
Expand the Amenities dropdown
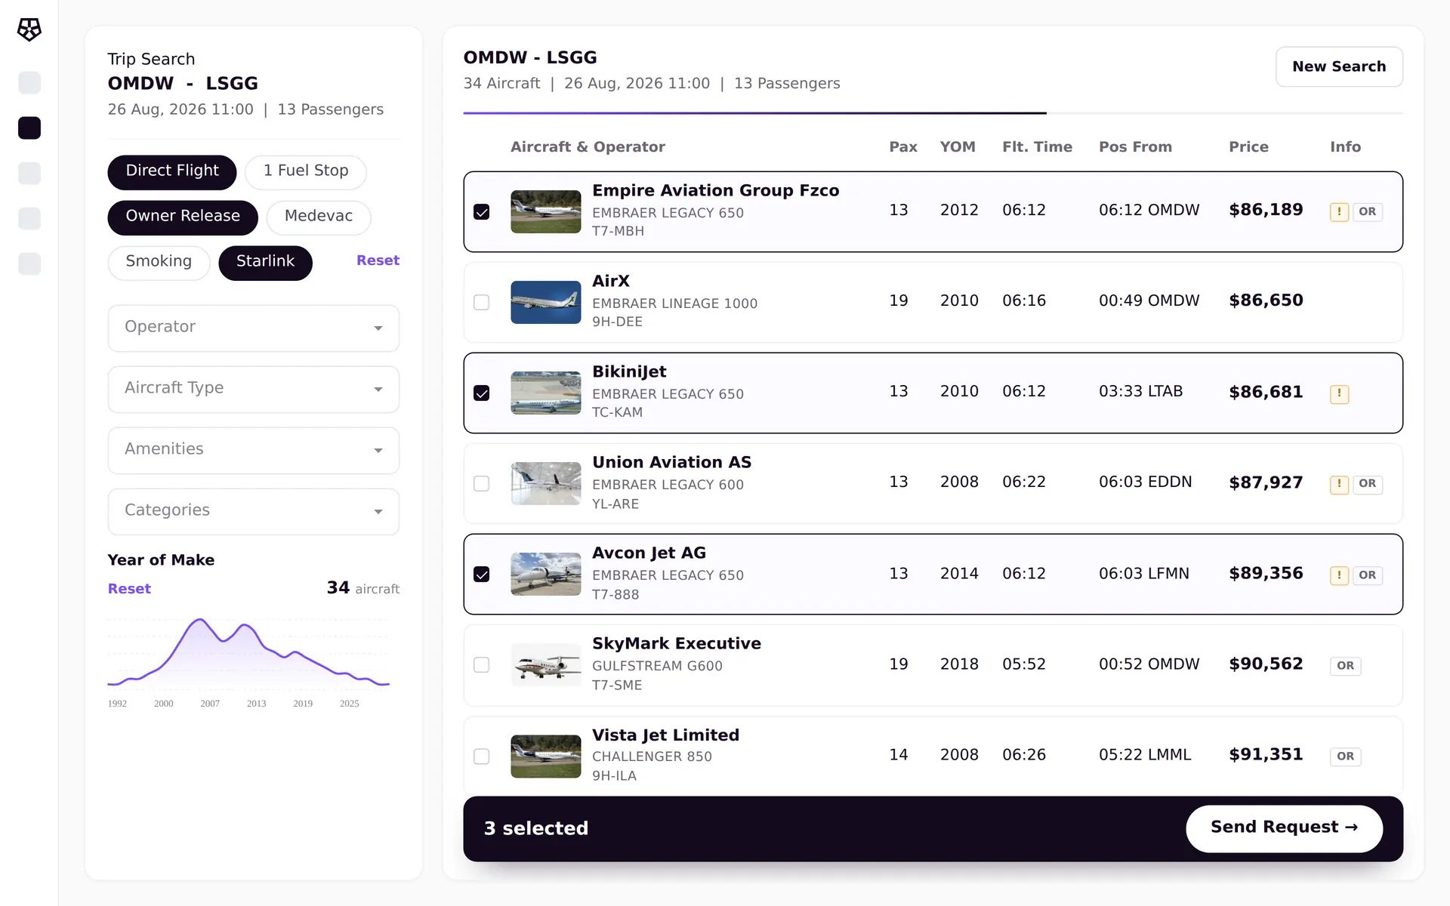253,450
